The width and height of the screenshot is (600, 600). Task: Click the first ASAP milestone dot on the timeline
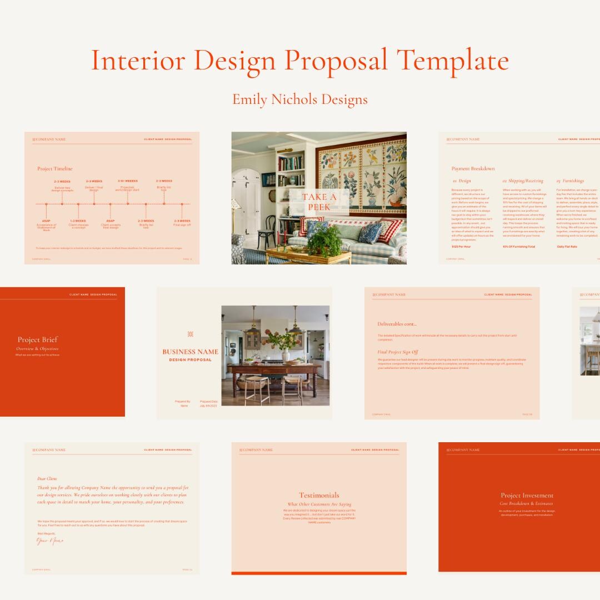46,204
